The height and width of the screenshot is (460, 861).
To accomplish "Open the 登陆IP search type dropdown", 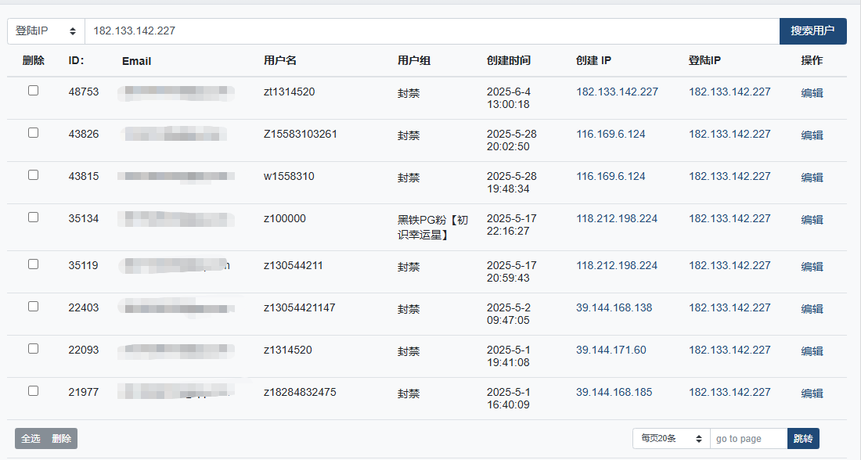I will (x=46, y=31).
